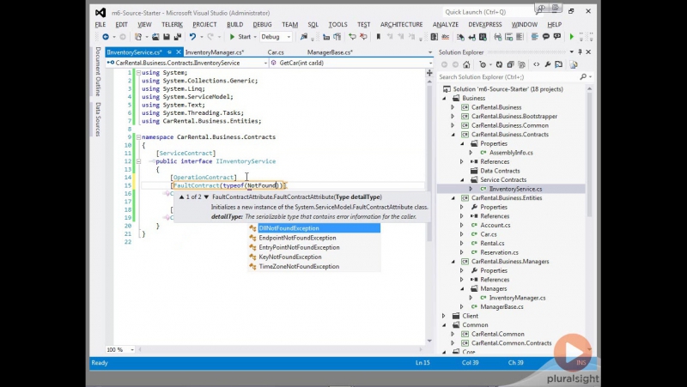This screenshot has height=387, width=687.
Task: Pin the IInventoryService.cs tab
Action: click(x=169, y=52)
